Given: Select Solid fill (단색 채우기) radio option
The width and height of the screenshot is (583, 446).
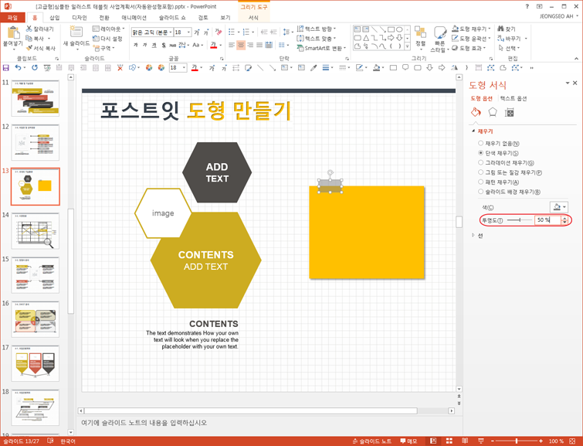Looking at the screenshot, I should coord(498,153).
